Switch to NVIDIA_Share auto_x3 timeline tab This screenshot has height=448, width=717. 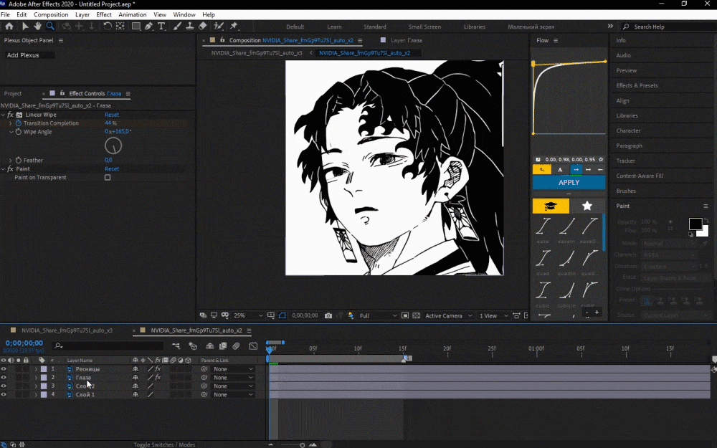(67, 330)
